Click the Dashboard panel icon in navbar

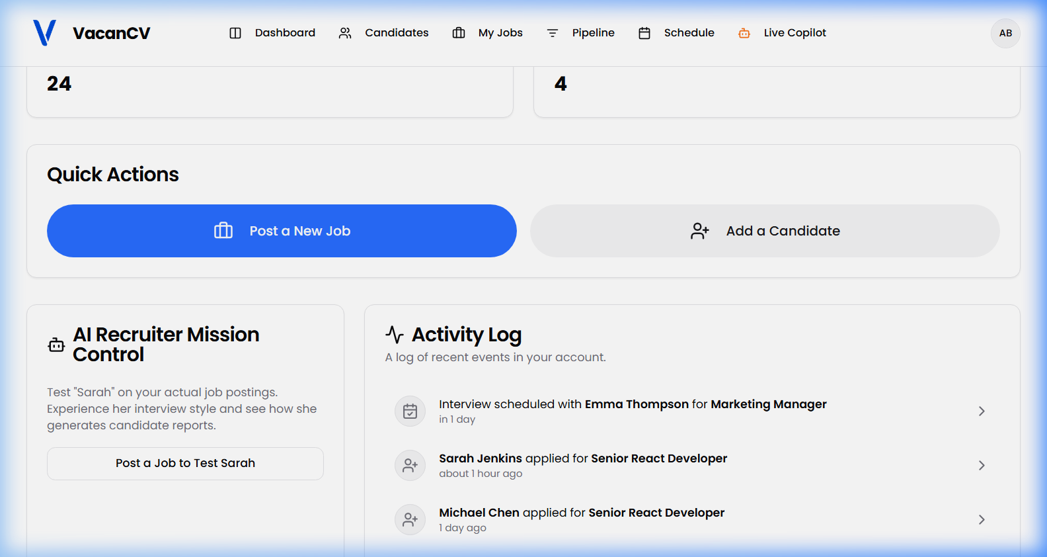(x=235, y=33)
